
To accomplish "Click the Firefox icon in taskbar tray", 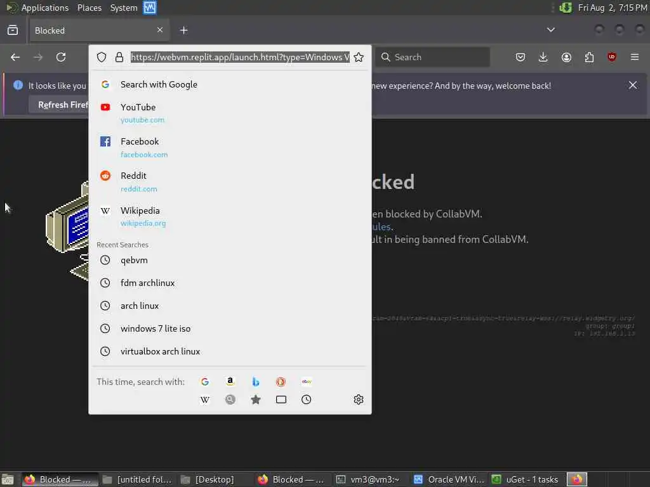I will [x=577, y=479].
